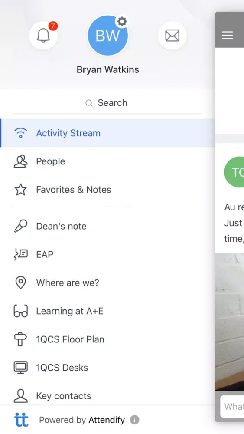Click the People silhouettes icon
This screenshot has width=244, height=434.
pyautogui.click(x=20, y=161)
